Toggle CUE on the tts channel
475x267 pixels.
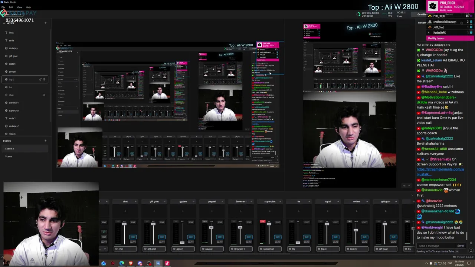coord(307,237)
